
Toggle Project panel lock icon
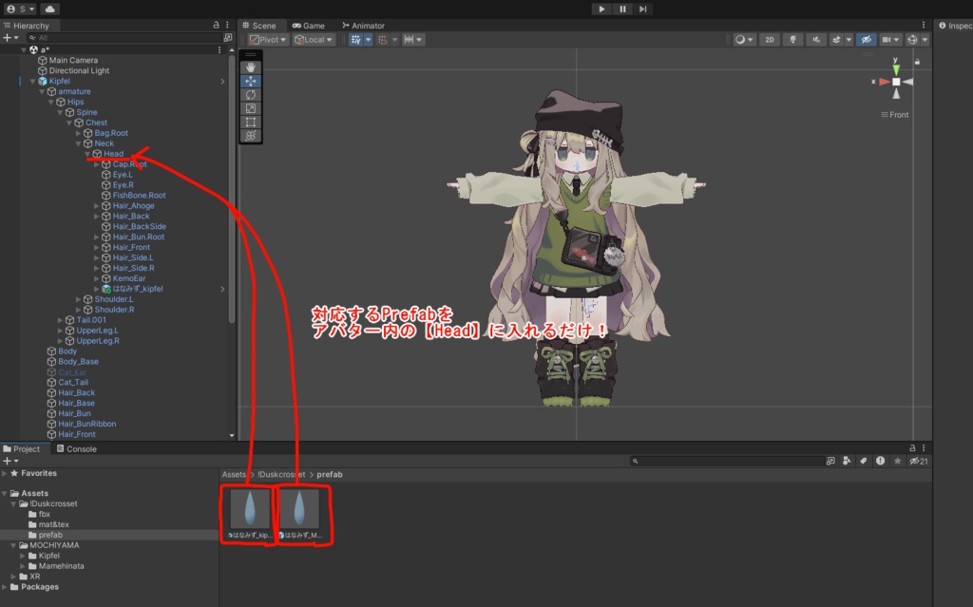click(x=912, y=447)
